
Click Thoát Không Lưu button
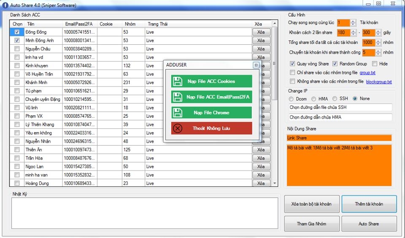211,128
